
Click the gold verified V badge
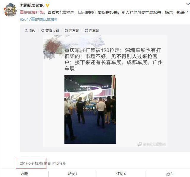(47, 5)
